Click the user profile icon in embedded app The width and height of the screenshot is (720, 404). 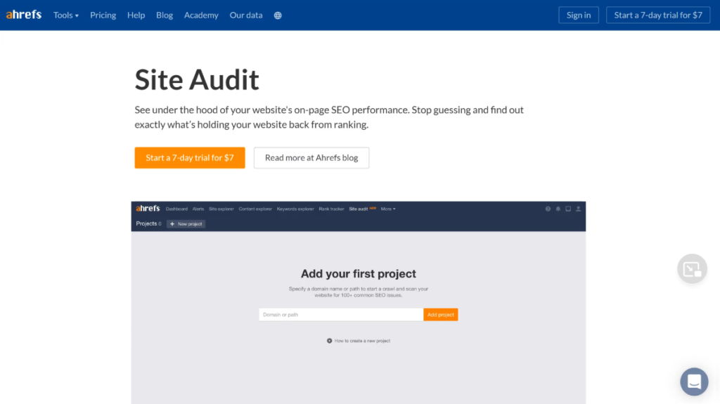pyautogui.click(x=578, y=209)
